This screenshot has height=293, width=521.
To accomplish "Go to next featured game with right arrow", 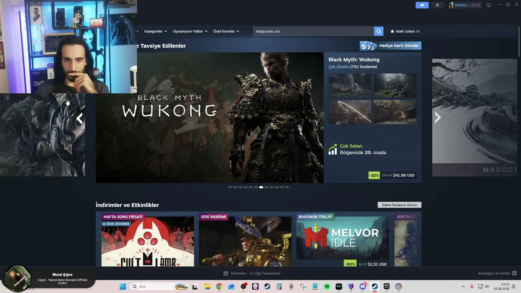I will click(438, 118).
